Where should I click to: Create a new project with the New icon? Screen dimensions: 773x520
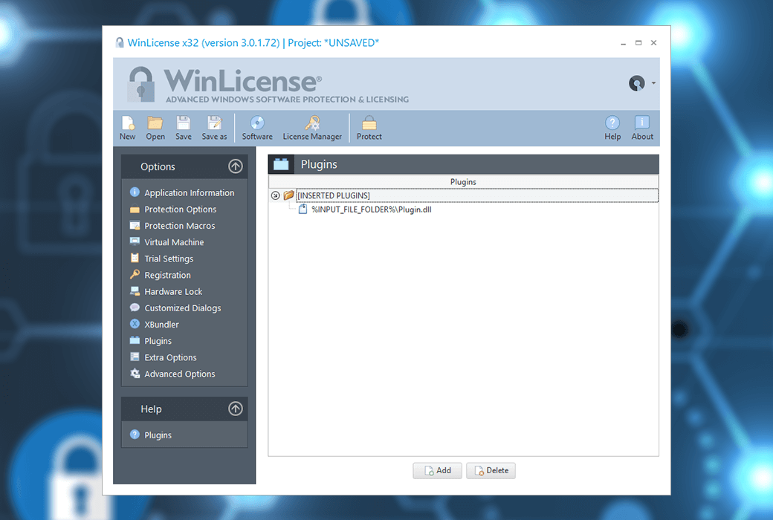coord(127,127)
